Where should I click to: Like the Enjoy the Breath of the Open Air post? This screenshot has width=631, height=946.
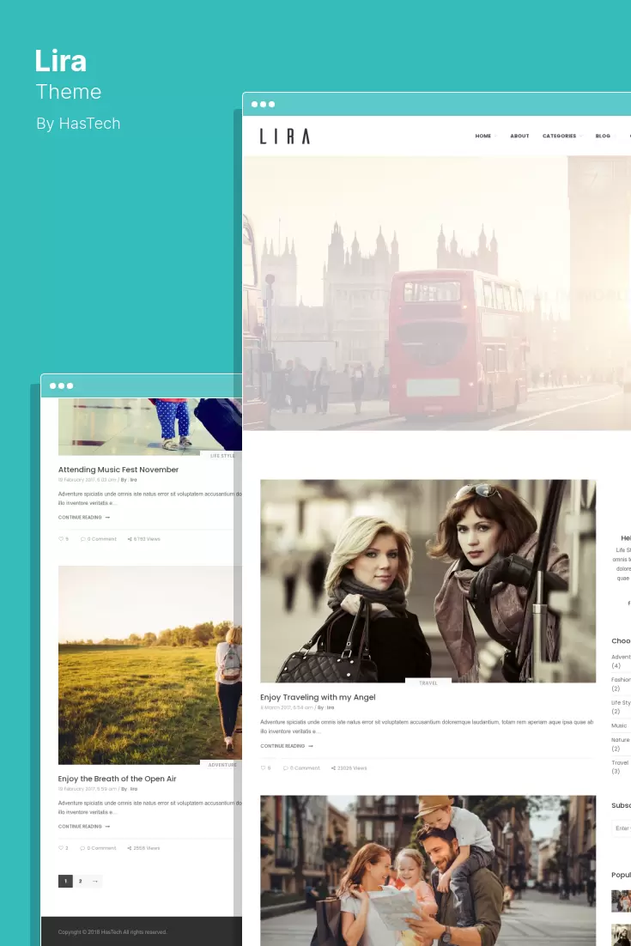61,847
